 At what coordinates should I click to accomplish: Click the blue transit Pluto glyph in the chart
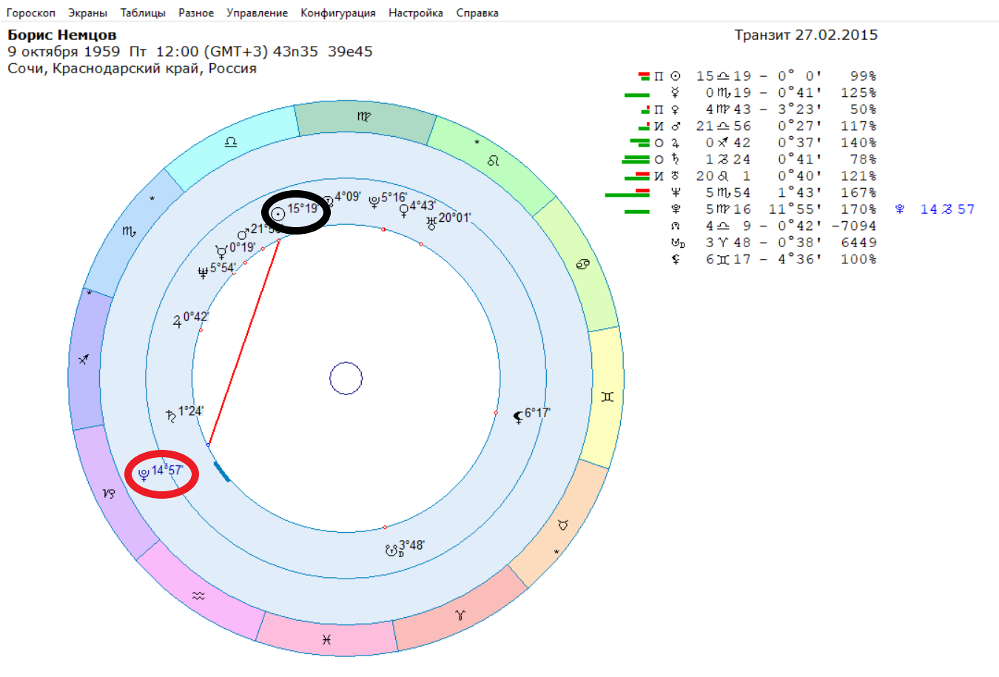pyautogui.click(x=144, y=474)
